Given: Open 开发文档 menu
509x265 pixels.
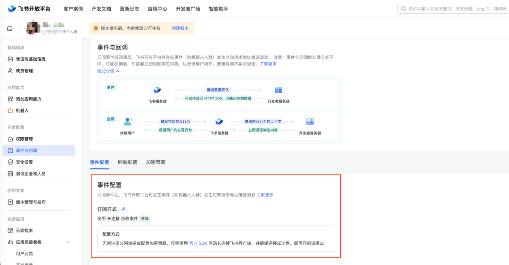Looking at the screenshot, I should tap(101, 9).
